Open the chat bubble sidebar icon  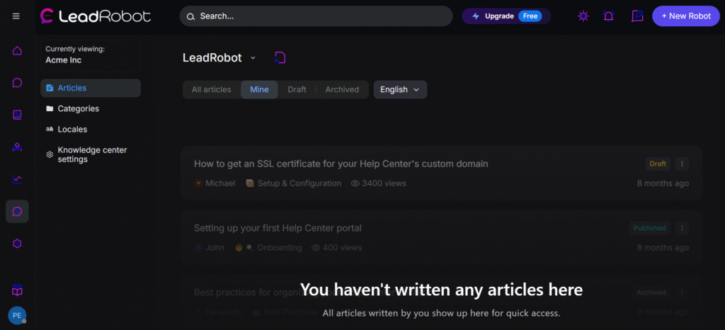pyautogui.click(x=17, y=83)
